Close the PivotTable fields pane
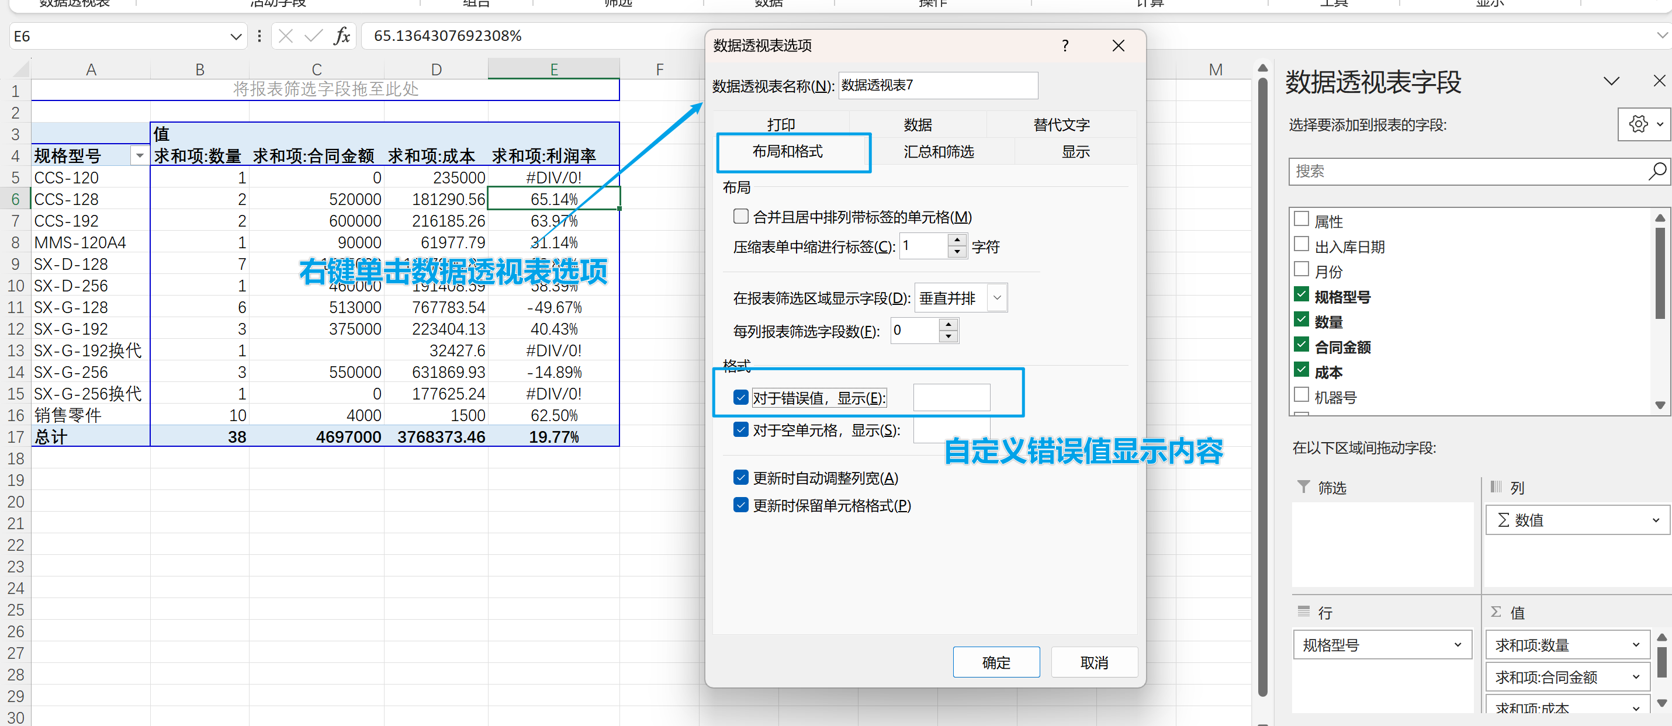 (x=1659, y=81)
